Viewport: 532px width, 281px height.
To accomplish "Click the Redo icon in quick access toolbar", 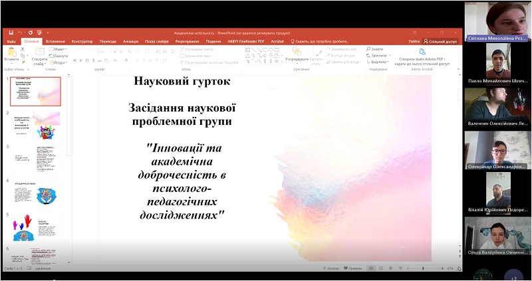I will coord(30,33).
